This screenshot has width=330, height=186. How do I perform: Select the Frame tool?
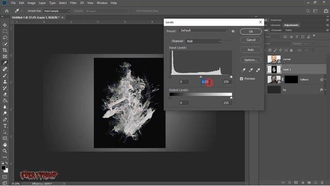click(x=5, y=56)
